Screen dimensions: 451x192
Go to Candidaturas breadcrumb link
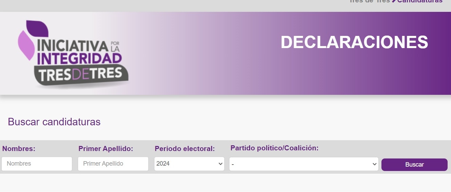[x=420, y=1]
